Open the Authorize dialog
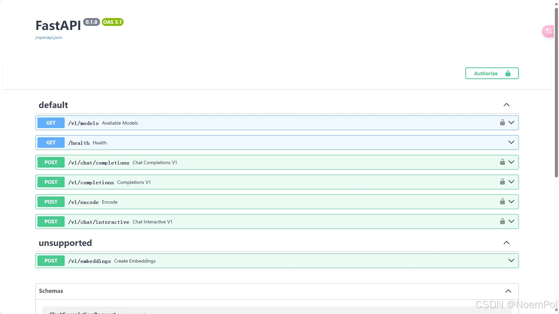 tap(492, 73)
